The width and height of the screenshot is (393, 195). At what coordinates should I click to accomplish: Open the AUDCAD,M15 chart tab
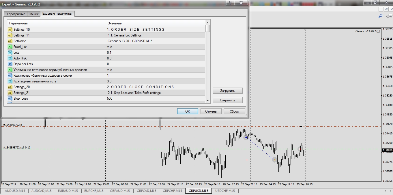[42, 191]
